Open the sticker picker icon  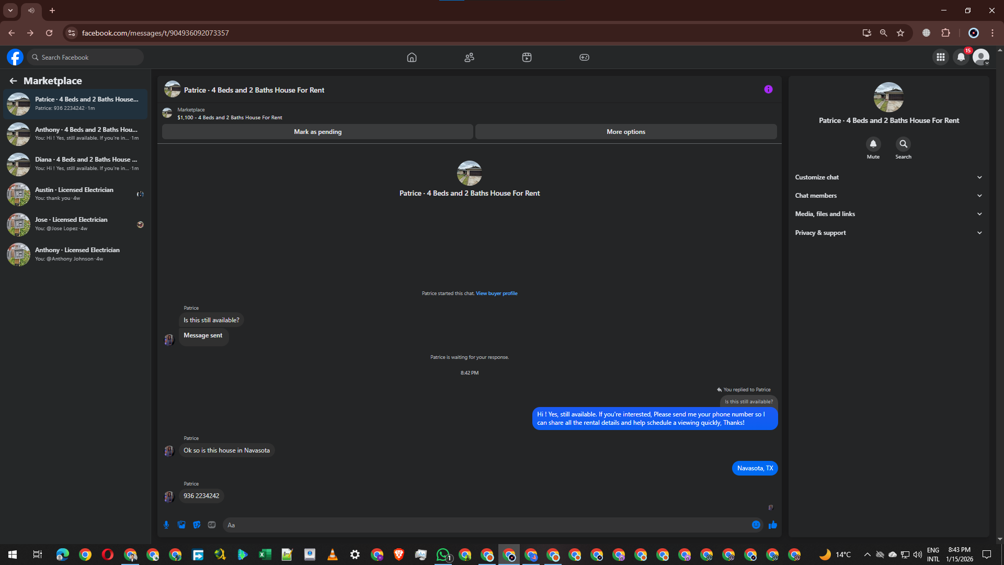197,525
